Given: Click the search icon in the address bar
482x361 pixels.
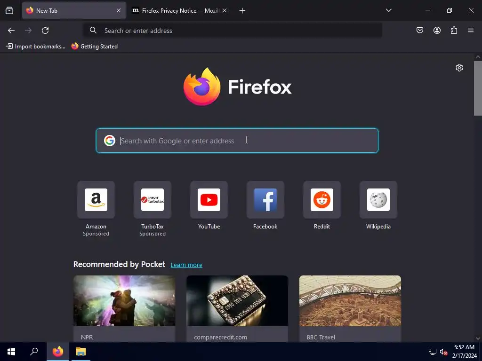Looking at the screenshot, I should [x=93, y=31].
